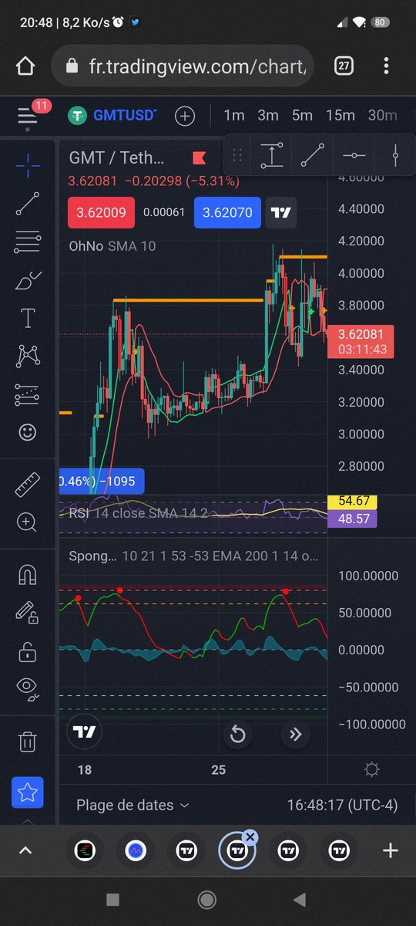The height and width of the screenshot is (926, 416).
Task: Toggle lock all drawings
Action: tap(28, 651)
